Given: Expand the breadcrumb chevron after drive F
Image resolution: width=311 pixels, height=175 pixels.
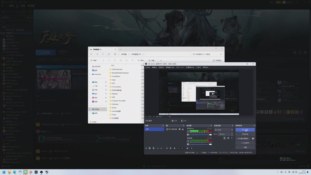Looking at the screenshot, I should coord(143,54).
